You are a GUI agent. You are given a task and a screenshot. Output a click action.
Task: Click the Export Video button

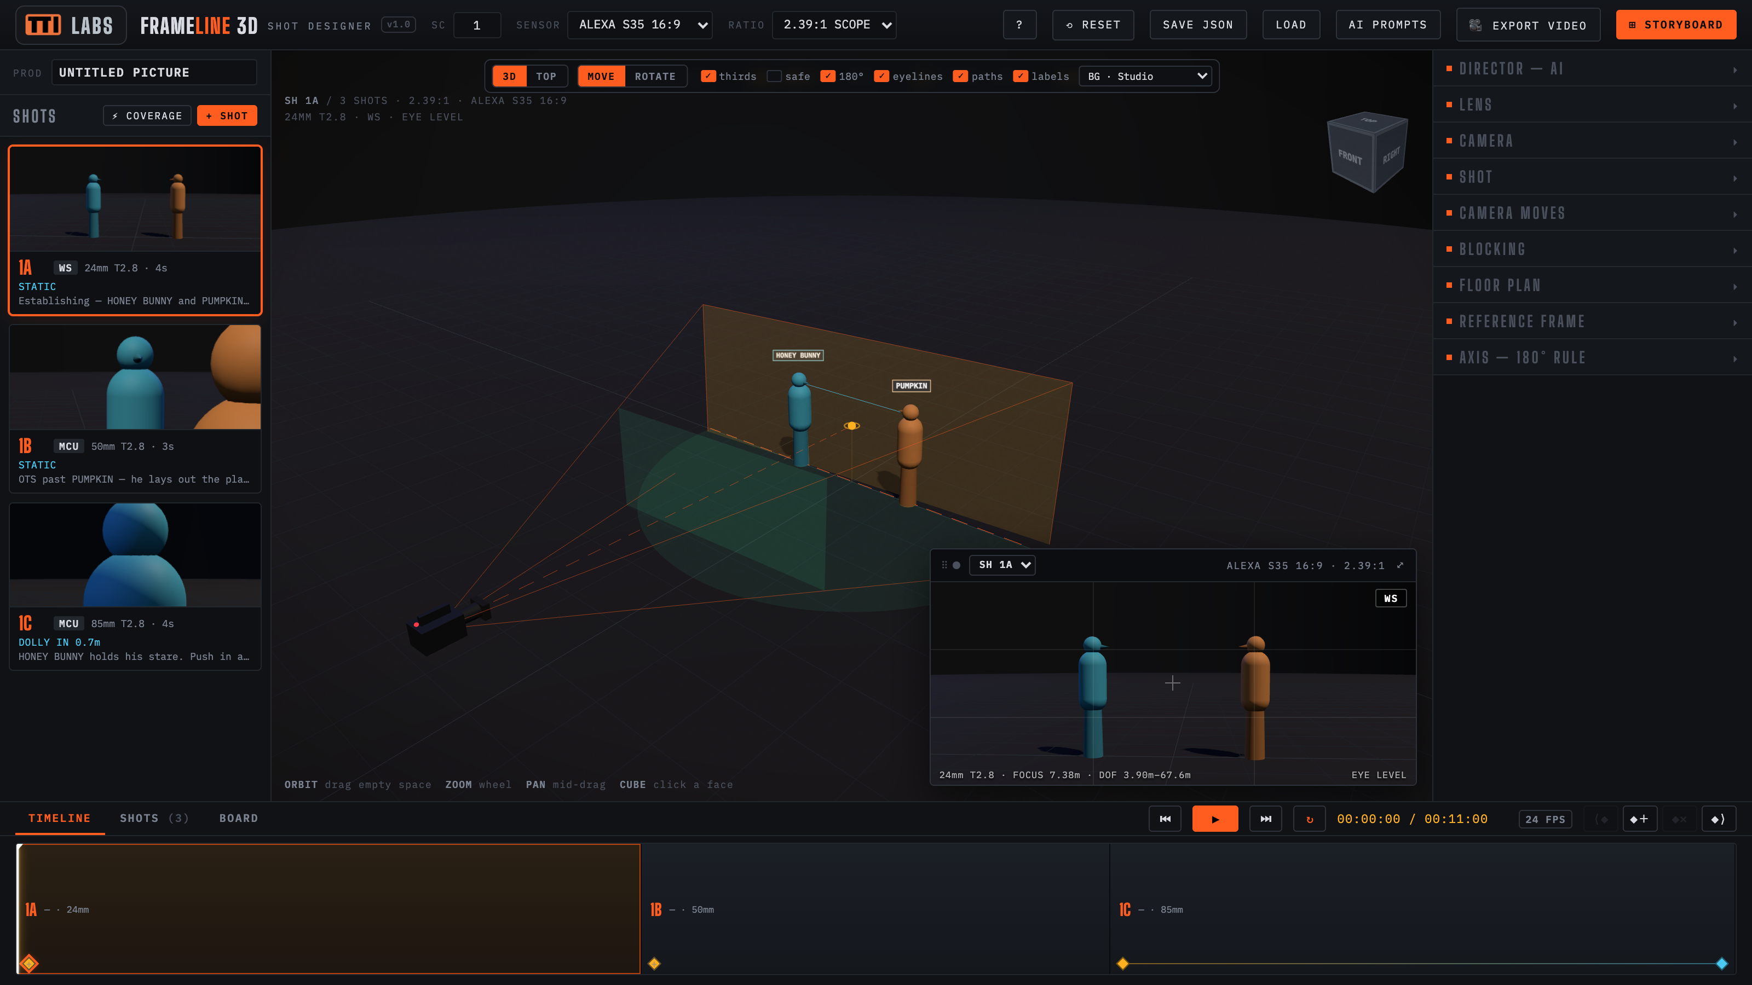pos(1528,25)
